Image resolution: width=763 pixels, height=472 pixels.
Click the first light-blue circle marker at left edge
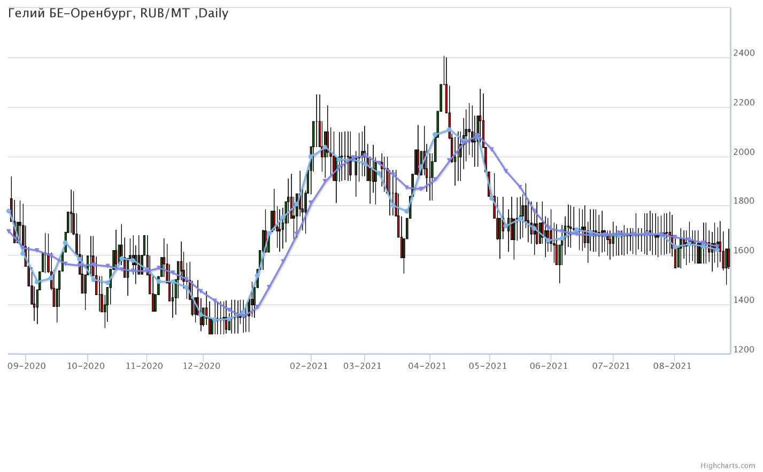pyautogui.click(x=9, y=211)
